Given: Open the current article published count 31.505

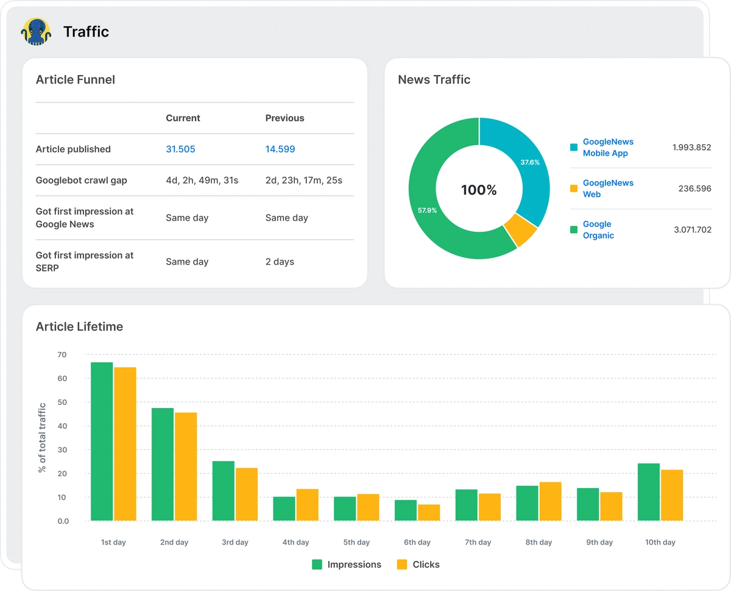Looking at the screenshot, I should pos(180,149).
